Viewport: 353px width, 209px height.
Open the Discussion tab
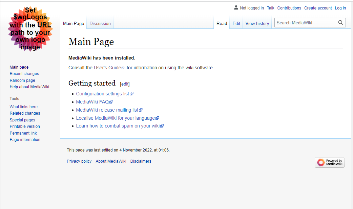pos(100,24)
